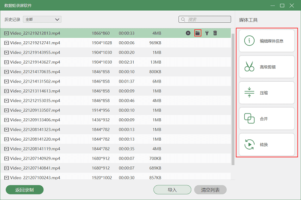This screenshot has width=301, height=200.
Task: Click the 1914*956 resolution cell
Action: coord(101,110)
